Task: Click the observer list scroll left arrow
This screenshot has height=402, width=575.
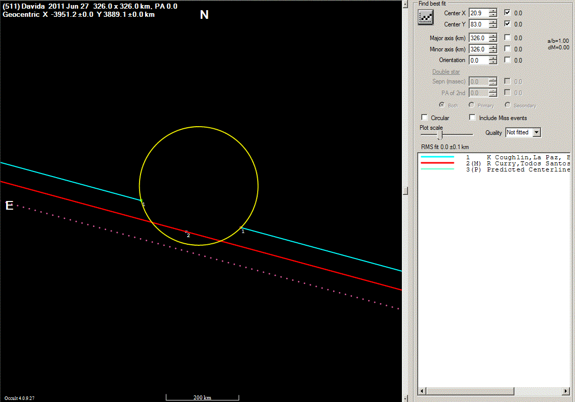Action: 422,391
